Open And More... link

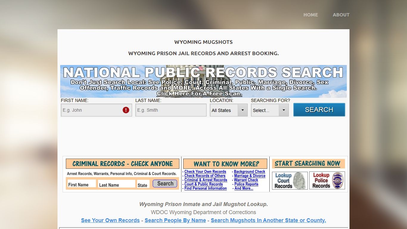(x=244, y=188)
